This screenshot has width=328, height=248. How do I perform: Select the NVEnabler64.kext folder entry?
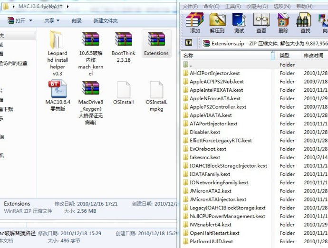[210, 225]
